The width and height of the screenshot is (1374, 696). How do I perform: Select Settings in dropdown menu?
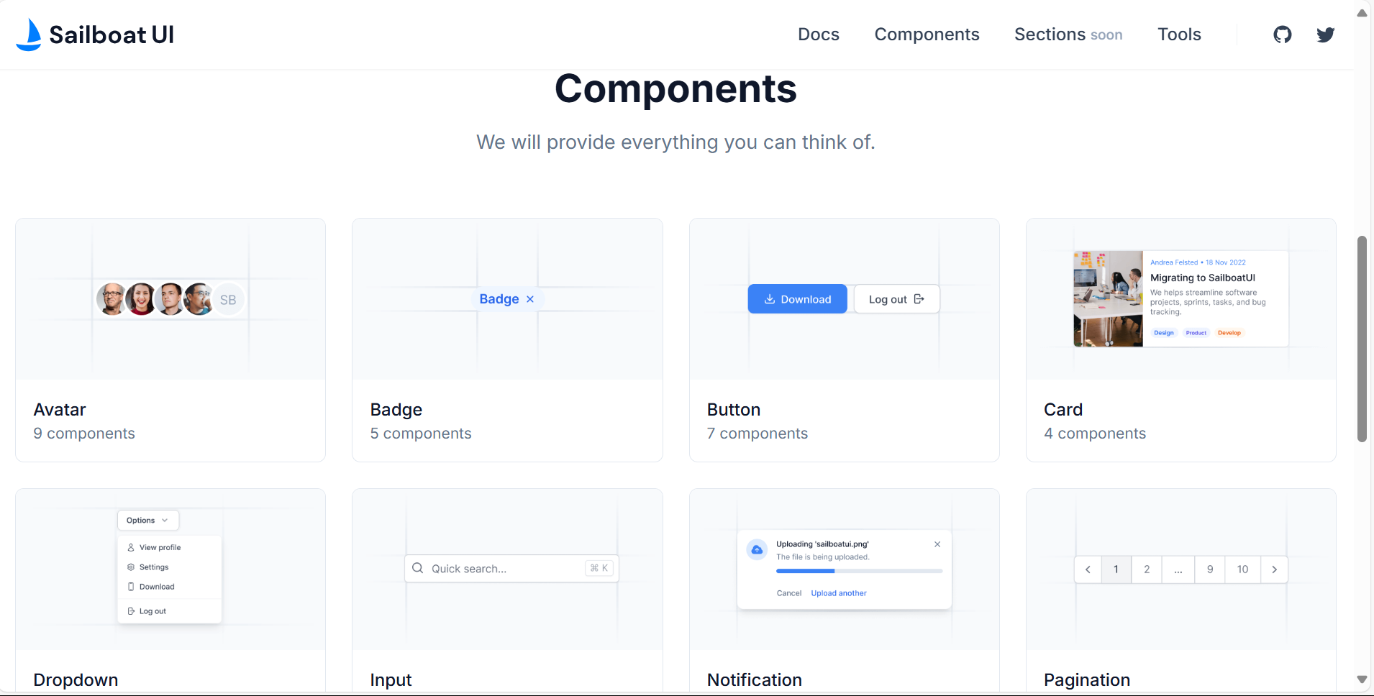170,567
